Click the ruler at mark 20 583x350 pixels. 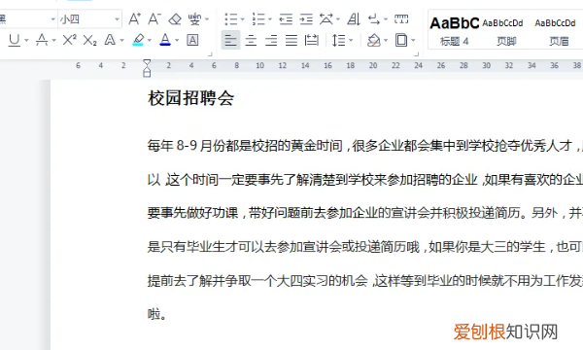(x=373, y=65)
